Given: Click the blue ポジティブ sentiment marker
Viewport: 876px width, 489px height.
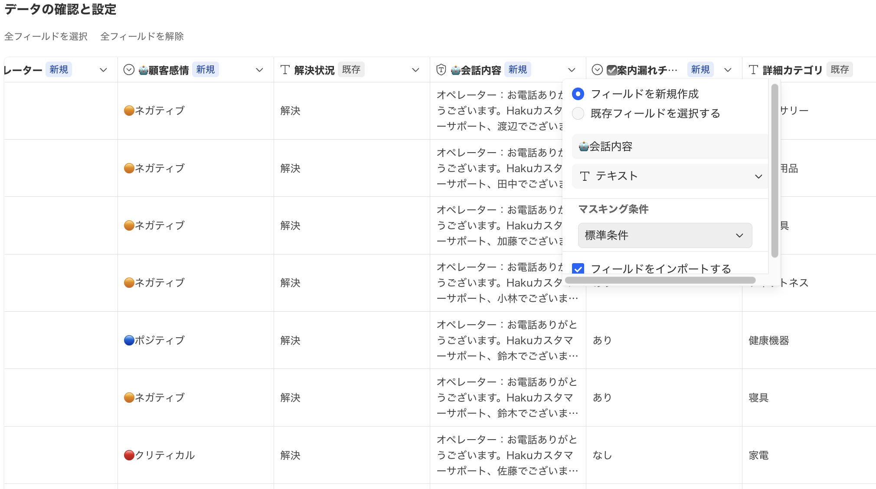Looking at the screenshot, I should click(129, 340).
